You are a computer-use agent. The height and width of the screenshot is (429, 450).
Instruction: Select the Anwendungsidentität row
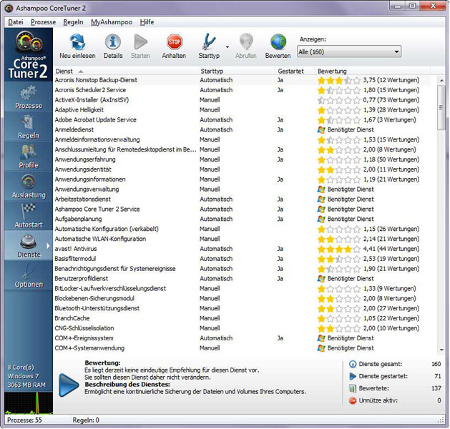[x=242, y=169]
